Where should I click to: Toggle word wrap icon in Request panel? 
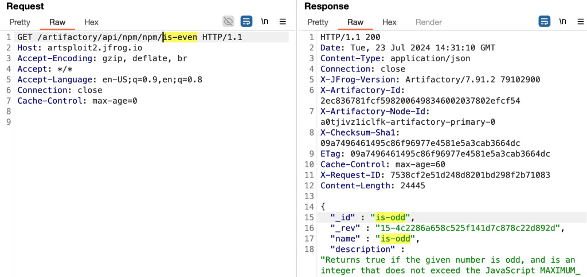point(246,22)
